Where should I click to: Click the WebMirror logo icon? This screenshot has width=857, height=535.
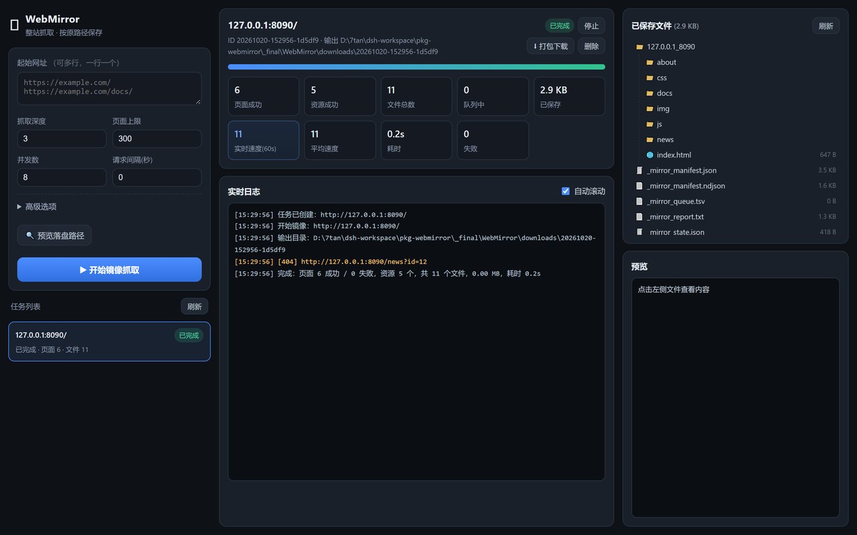[x=15, y=25]
